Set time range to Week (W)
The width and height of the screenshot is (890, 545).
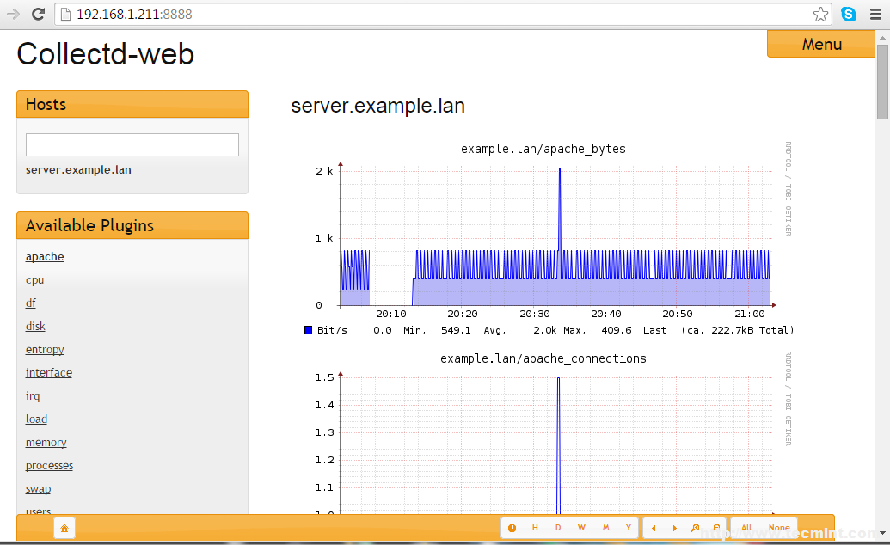coord(581,528)
